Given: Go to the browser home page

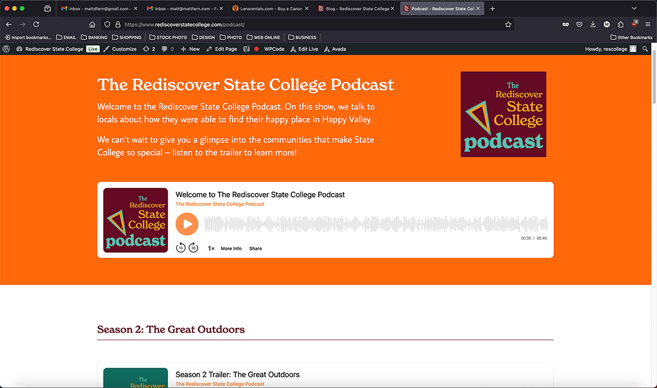Looking at the screenshot, I should point(92,25).
